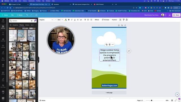This screenshot has height=102, width=181.
Task: Toggle strikethrough formatting
Action: pyautogui.click(x=78, y=20)
